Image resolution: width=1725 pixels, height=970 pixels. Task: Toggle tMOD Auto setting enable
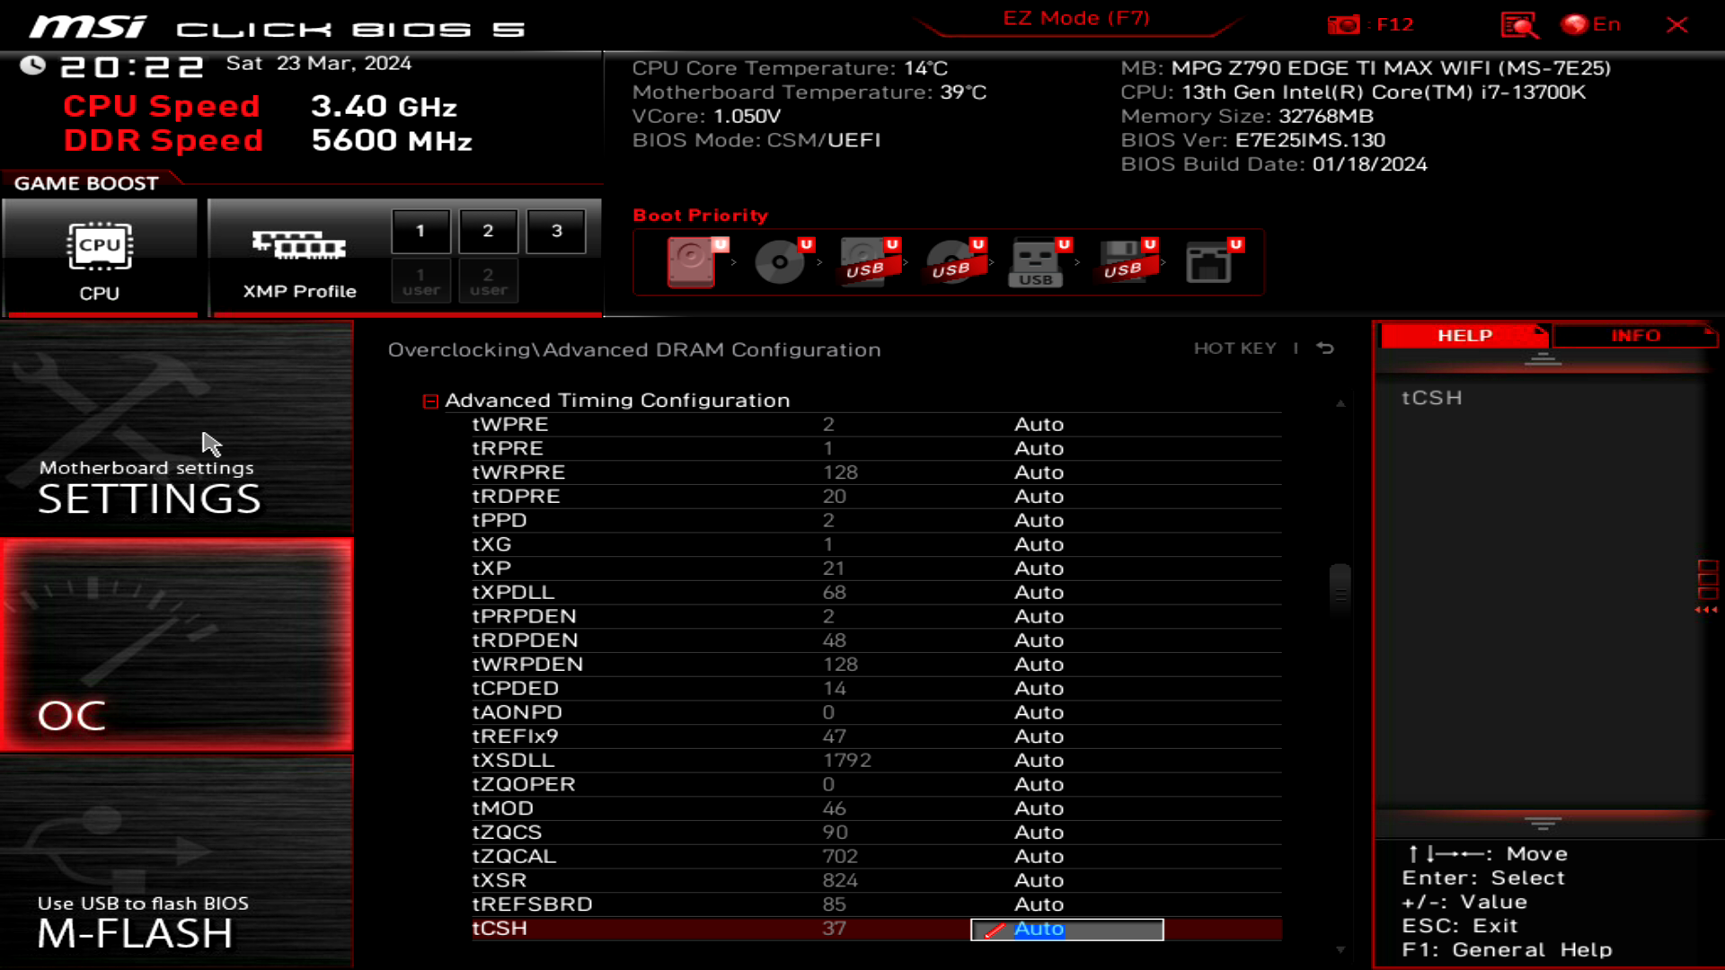coord(1038,807)
